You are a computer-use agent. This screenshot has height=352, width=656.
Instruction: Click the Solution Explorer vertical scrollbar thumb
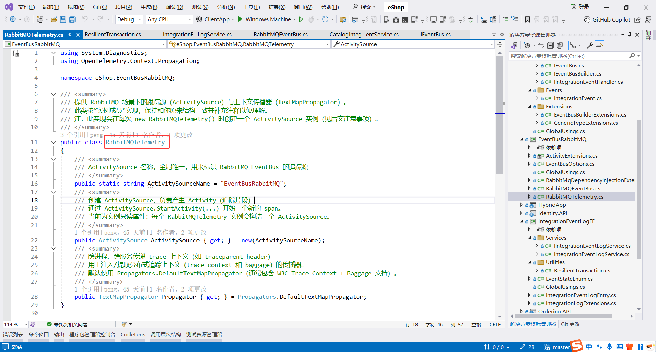tap(639, 189)
